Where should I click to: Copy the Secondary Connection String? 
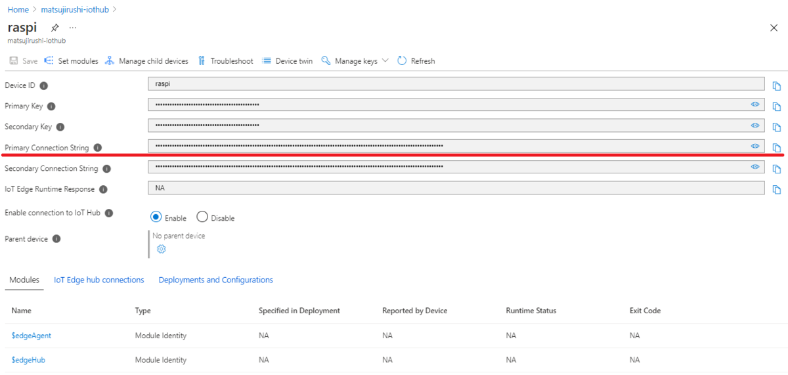[x=777, y=169]
